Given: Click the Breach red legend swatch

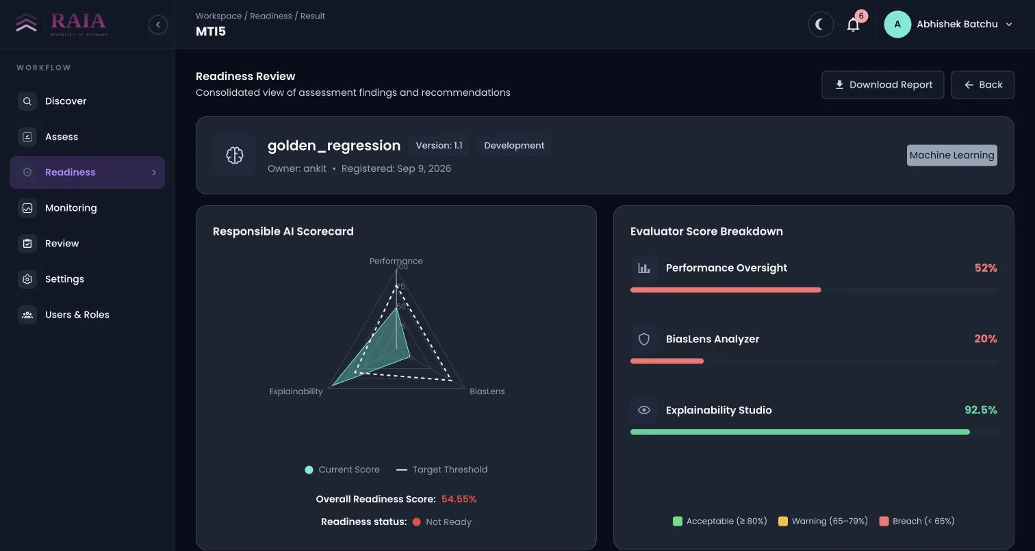Looking at the screenshot, I should pos(884,522).
